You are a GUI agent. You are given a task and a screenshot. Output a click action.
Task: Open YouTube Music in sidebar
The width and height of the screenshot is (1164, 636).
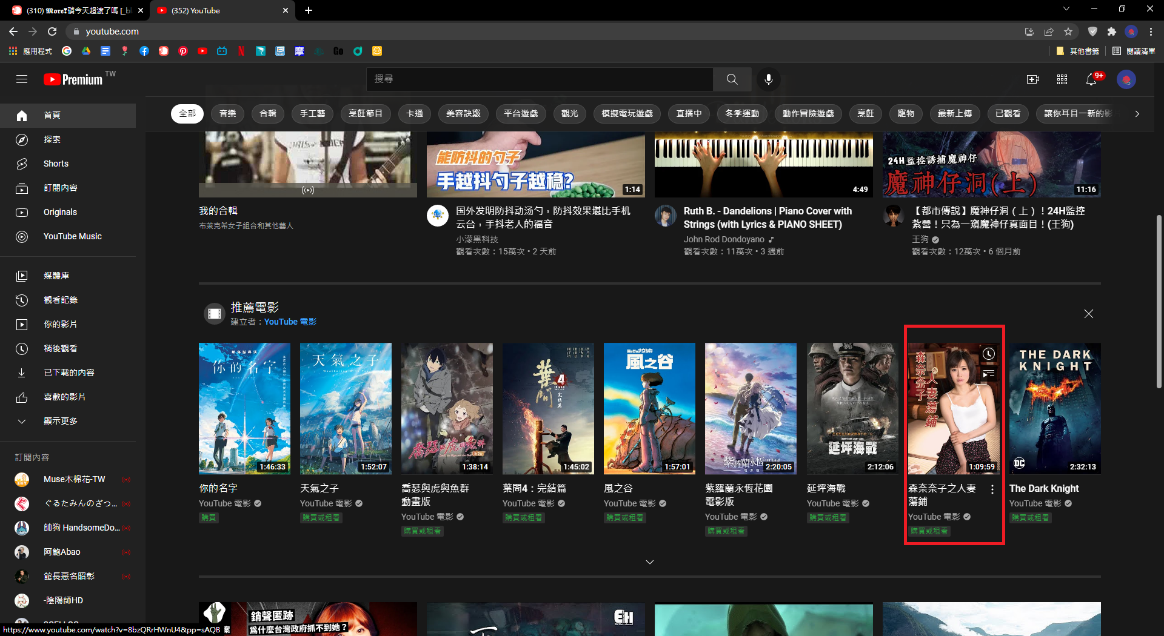(x=68, y=236)
